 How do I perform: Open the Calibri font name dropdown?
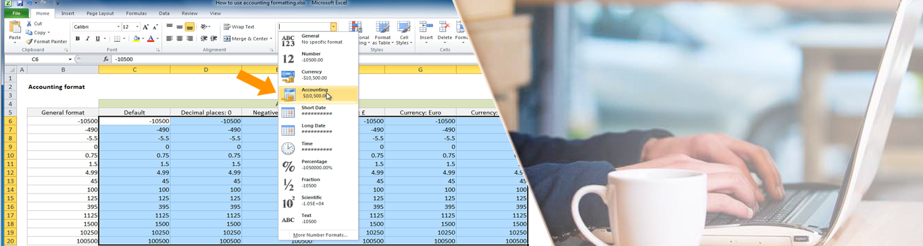pyautogui.click(x=118, y=27)
